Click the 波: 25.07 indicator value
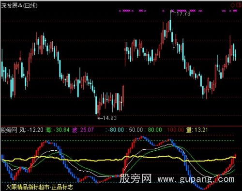The height and width of the screenshot is (191, 242). [x=83, y=130]
